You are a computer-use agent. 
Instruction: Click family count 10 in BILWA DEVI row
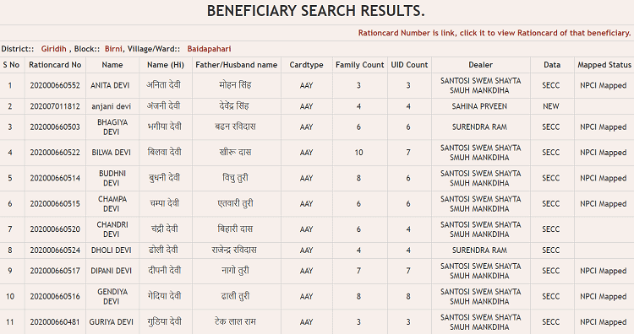point(358,153)
